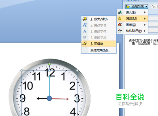Choose the 2. 更改字号 effect
Viewport: 158px width, 116px height.
pos(99,25)
